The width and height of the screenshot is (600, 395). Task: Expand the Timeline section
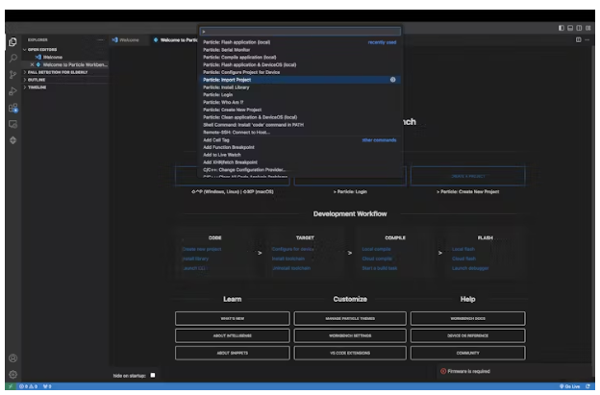click(x=37, y=86)
